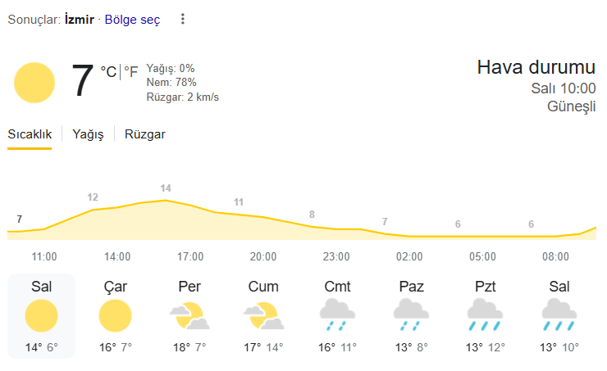Select Saturday (Cmt) rainy forecast icon

(336, 315)
